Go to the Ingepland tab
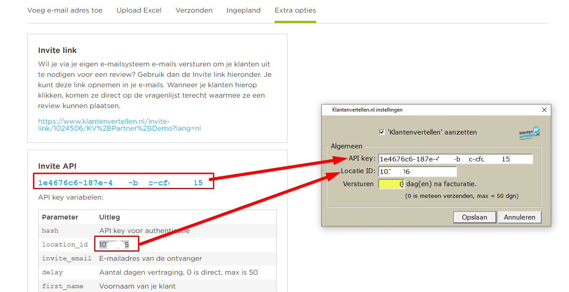This screenshot has width=569, height=292. (x=243, y=10)
